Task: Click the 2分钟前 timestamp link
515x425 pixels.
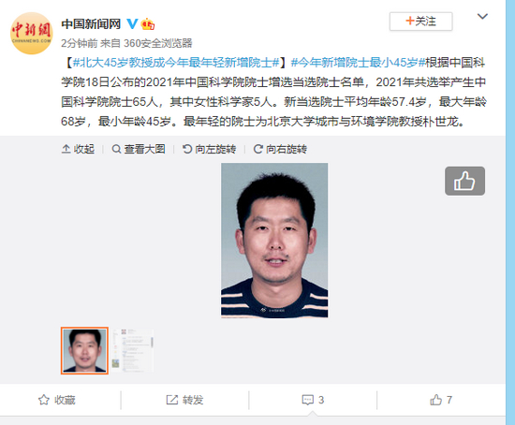Action: click(x=80, y=43)
